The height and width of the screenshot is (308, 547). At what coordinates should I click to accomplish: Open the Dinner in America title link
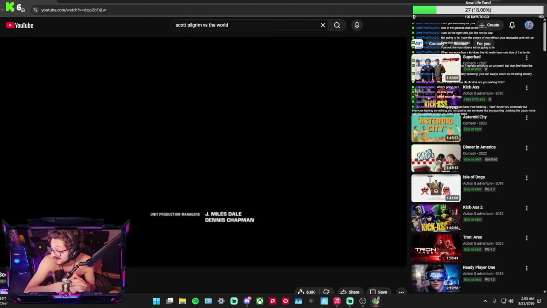(479, 147)
